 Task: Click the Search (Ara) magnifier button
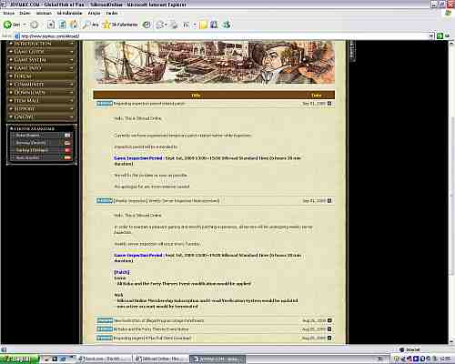click(x=90, y=25)
